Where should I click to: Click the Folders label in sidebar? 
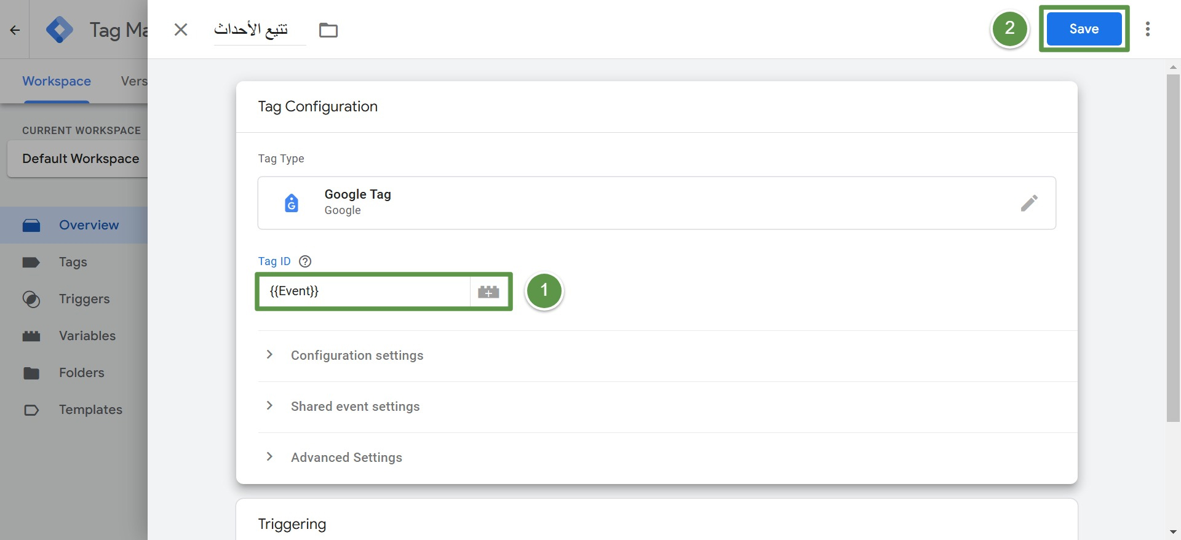pos(82,373)
